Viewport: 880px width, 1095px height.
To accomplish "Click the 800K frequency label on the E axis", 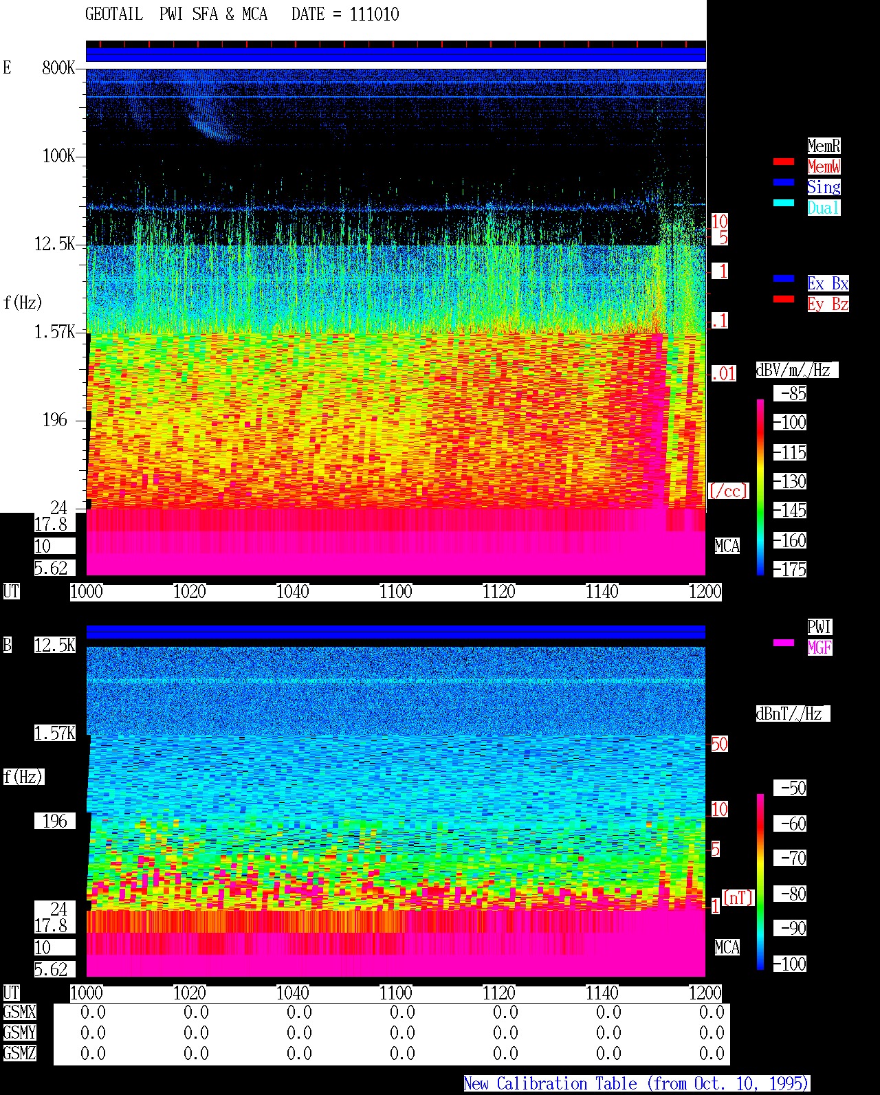I will pyautogui.click(x=58, y=68).
